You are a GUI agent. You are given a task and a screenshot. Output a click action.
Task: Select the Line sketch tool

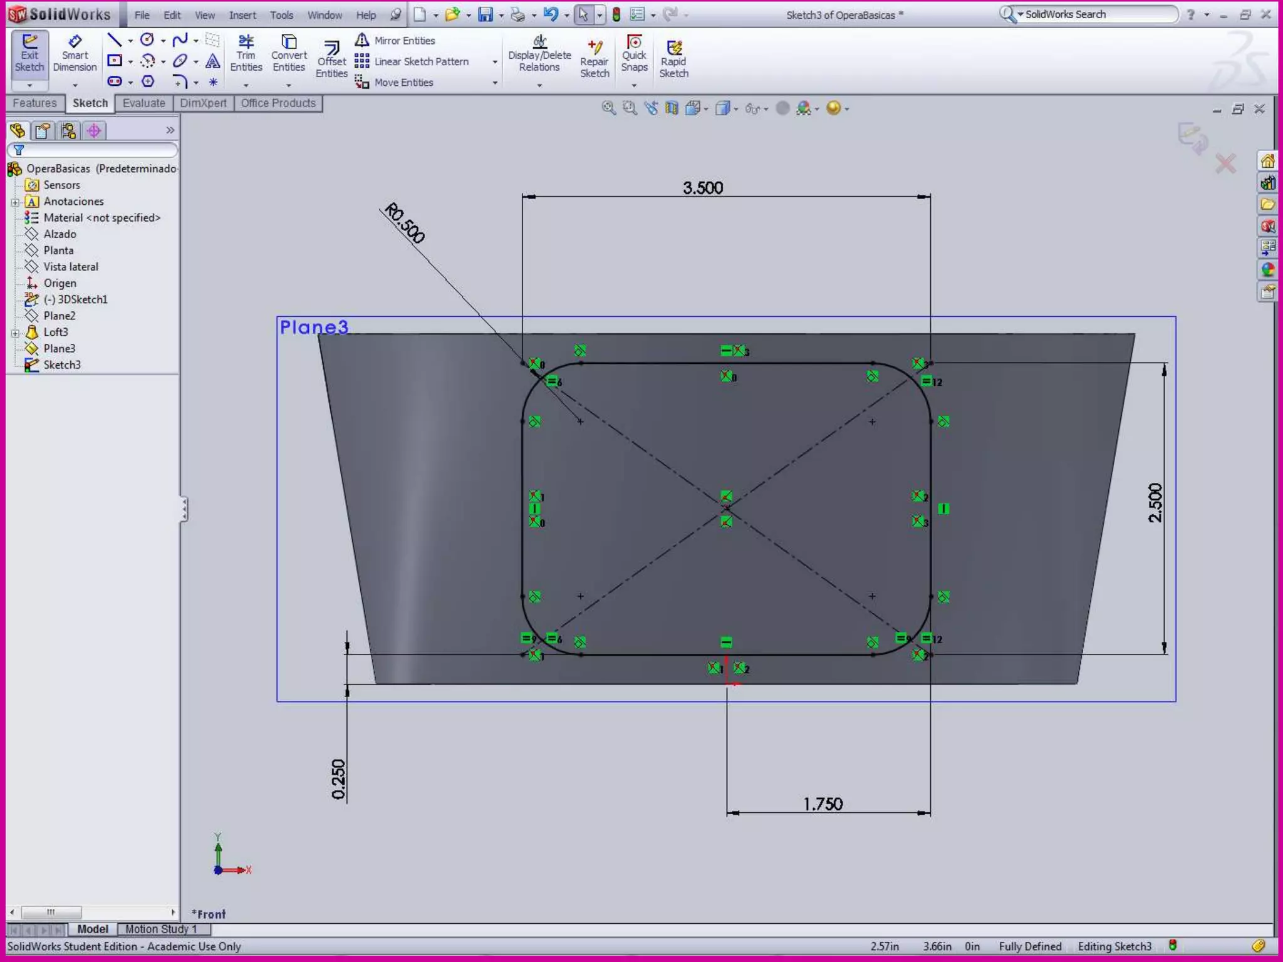(114, 41)
